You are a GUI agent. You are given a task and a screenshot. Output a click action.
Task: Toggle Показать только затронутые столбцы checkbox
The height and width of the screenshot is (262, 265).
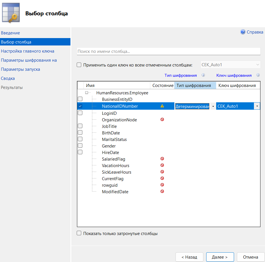pyautogui.click(x=79, y=233)
